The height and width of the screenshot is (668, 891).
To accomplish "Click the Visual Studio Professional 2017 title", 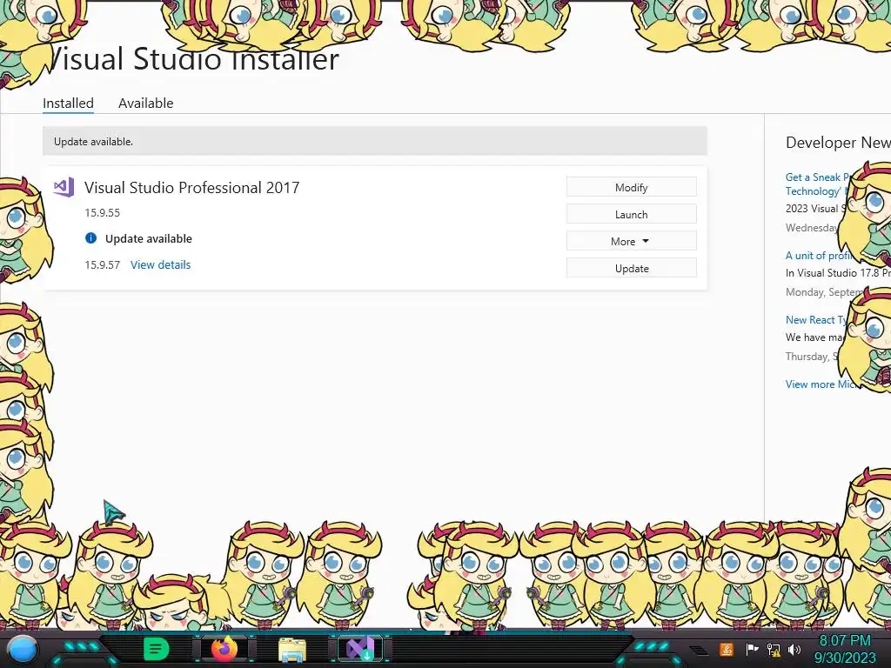I will (192, 188).
